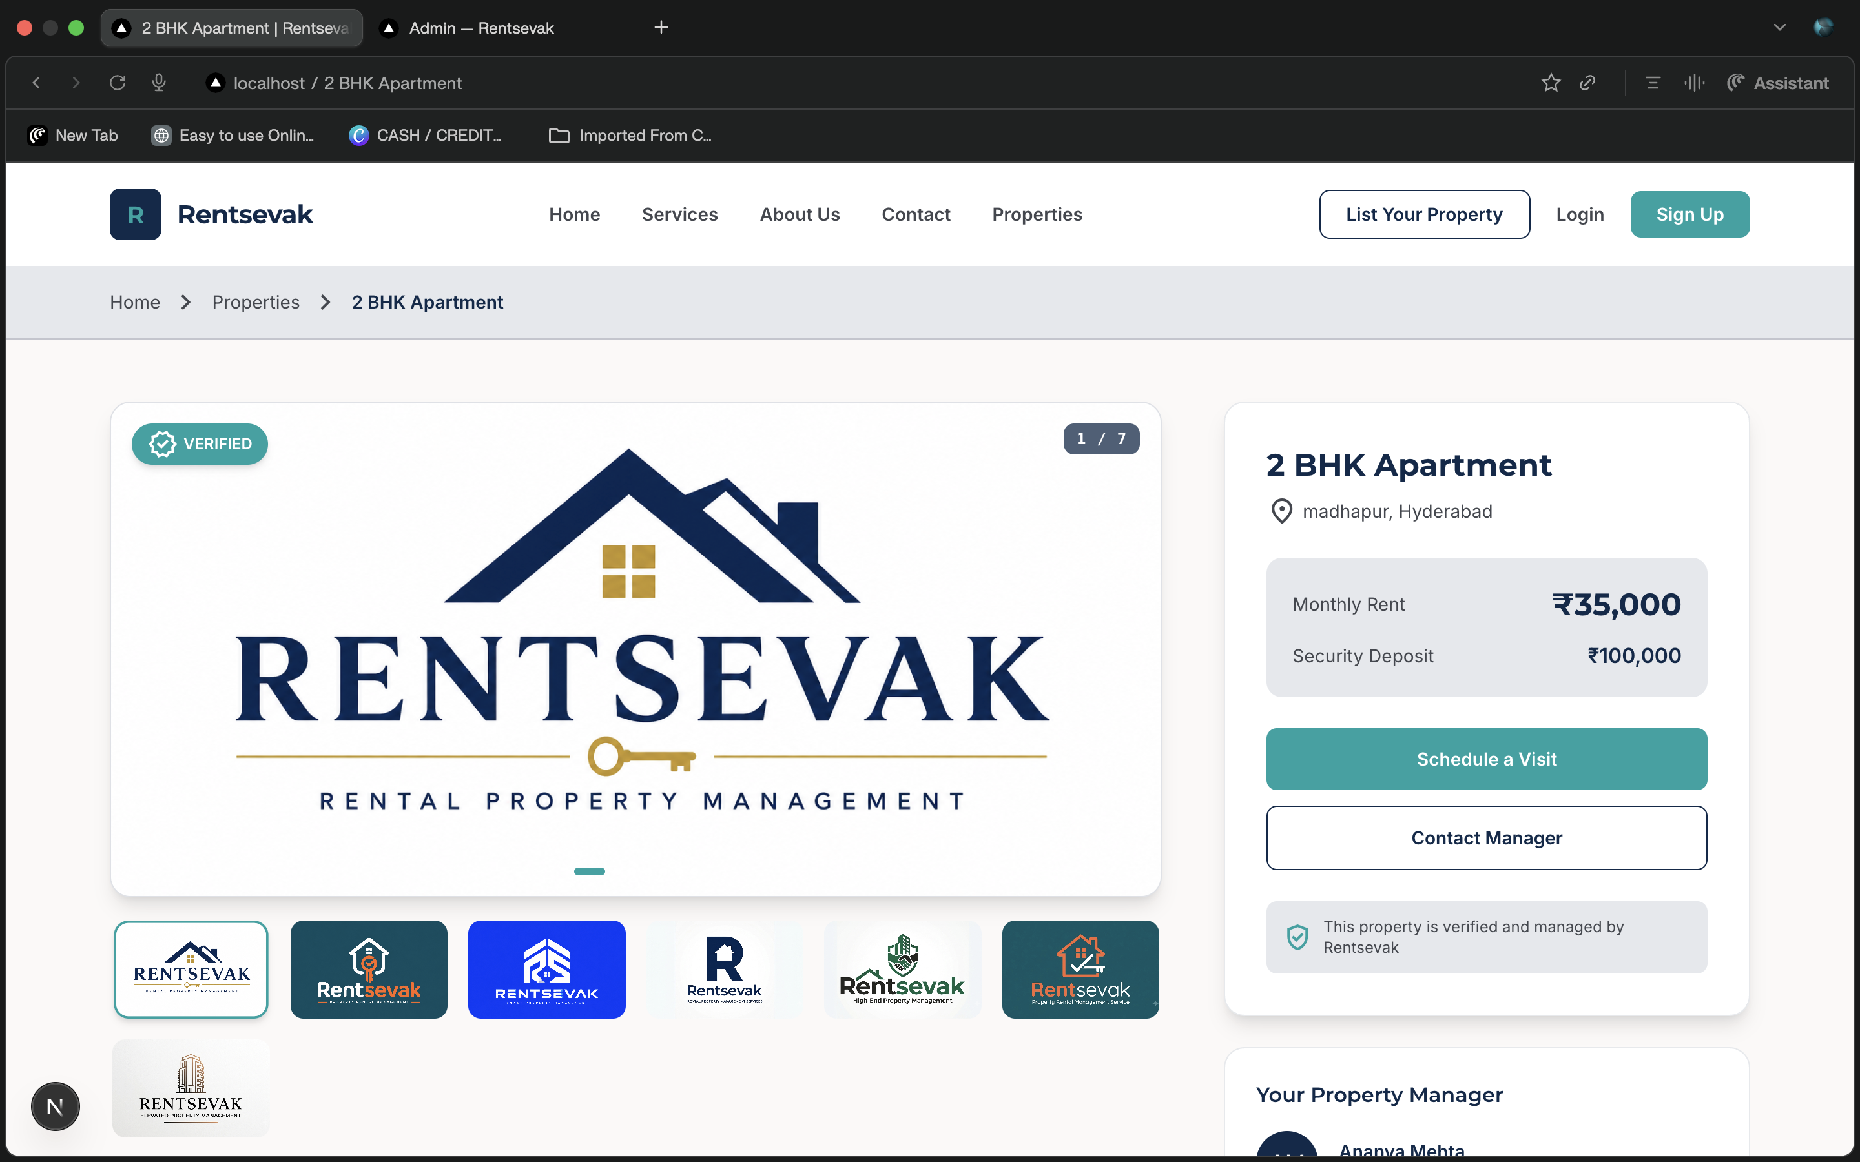This screenshot has width=1860, height=1162.
Task: Copy link using chain icon
Action: 1588,83
